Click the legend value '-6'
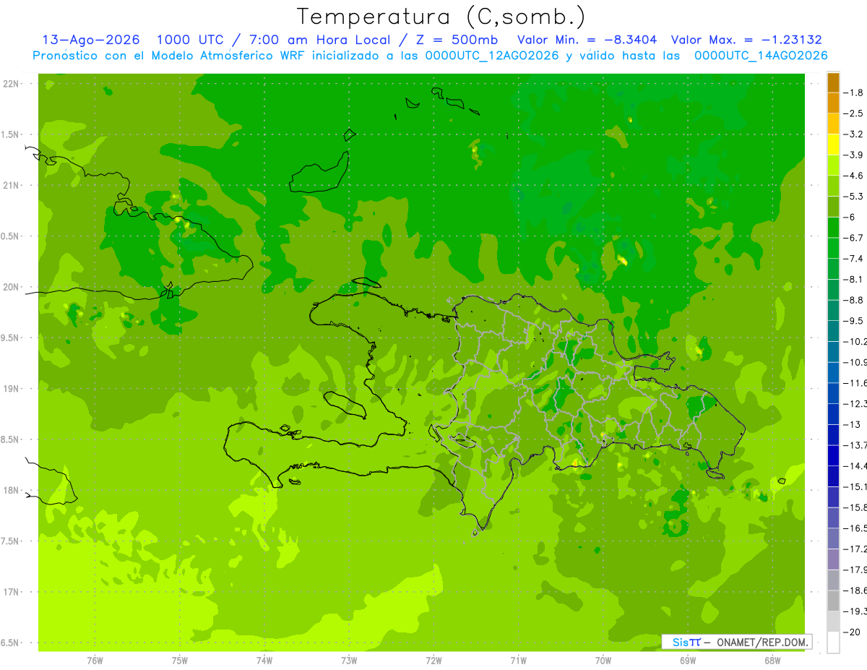The width and height of the screenshot is (867, 670). tap(850, 218)
